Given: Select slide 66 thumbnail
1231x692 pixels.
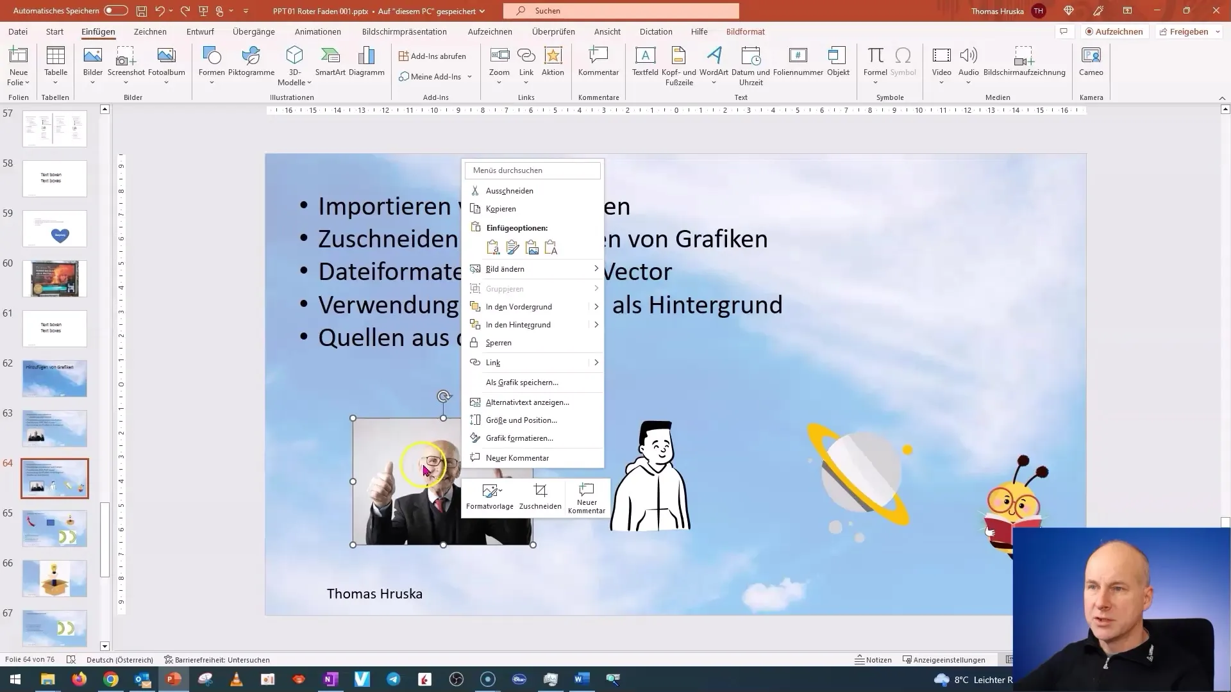Looking at the screenshot, I should point(54,578).
